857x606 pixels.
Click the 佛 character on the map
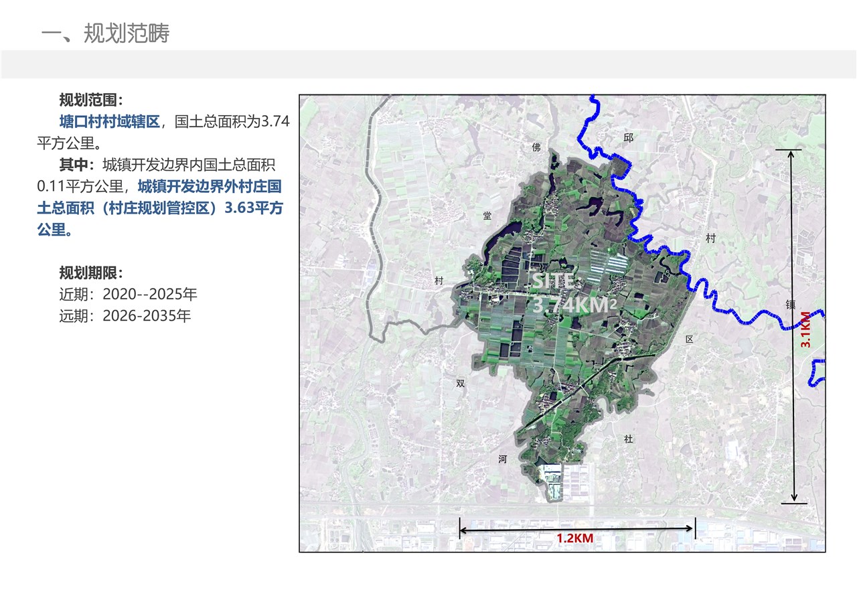click(536, 147)
